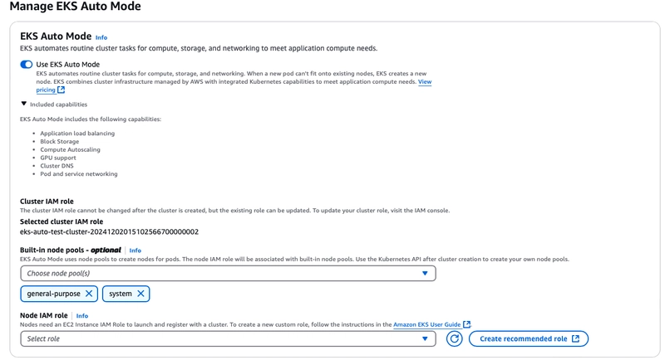Click Create recommended role button

(523, 338)
